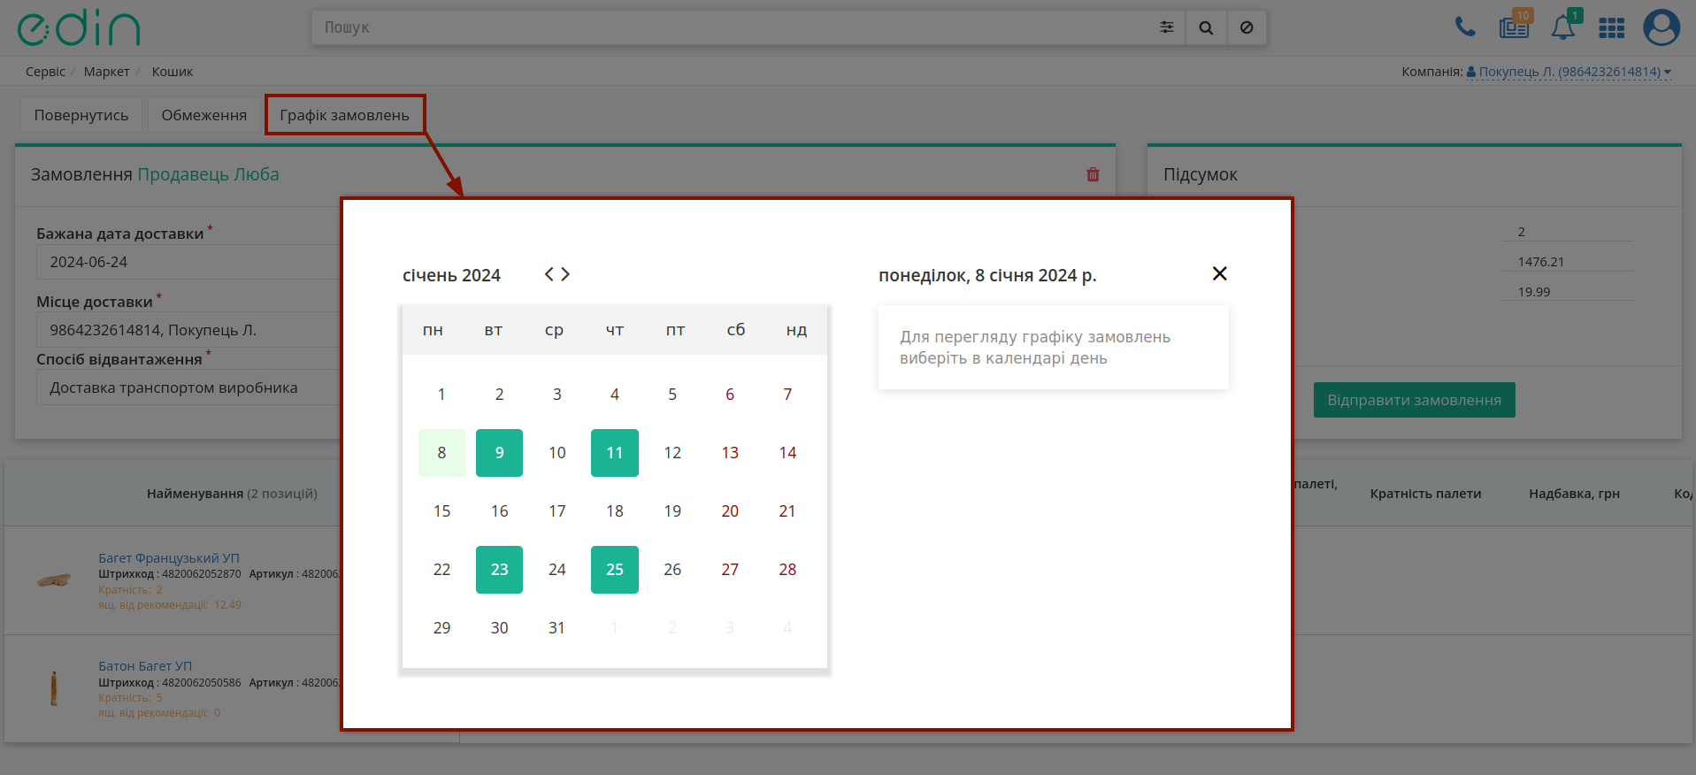The image size is (1696, 775).
Task: Open user profile avatar
Action: [1661, 27]
